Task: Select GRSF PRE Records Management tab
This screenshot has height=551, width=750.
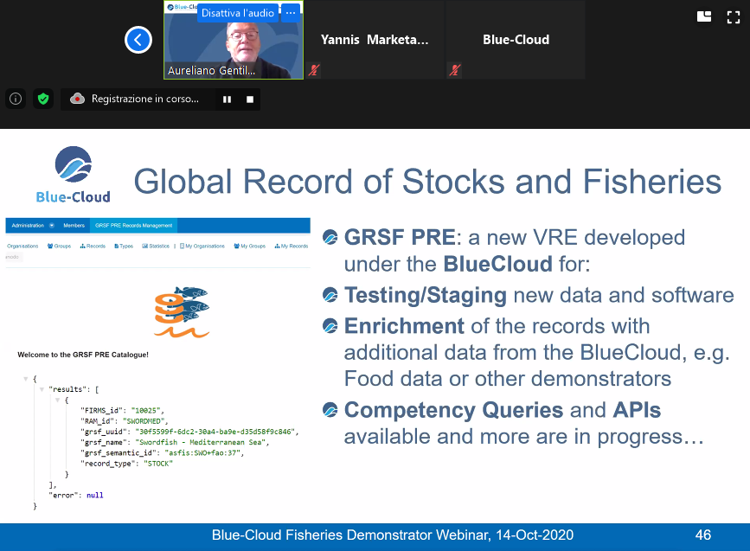Action: pos(133,225)
